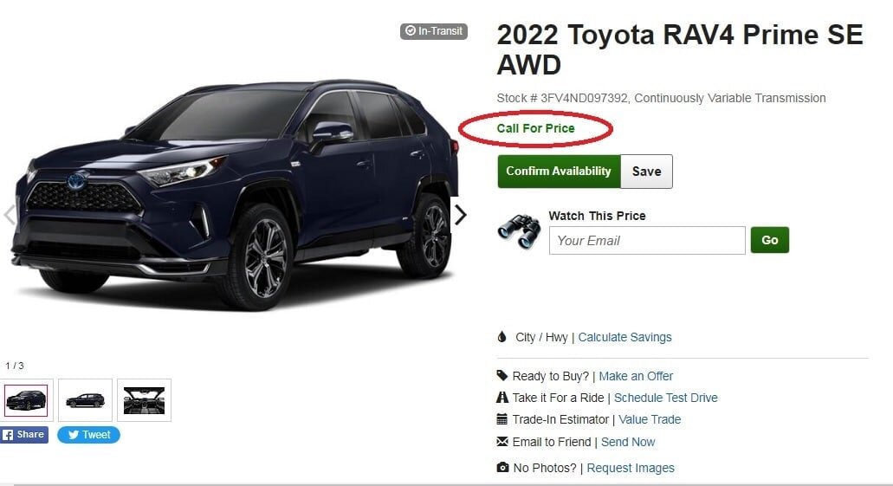Click the envelope icon beside Email to Friend

(502, 442)
